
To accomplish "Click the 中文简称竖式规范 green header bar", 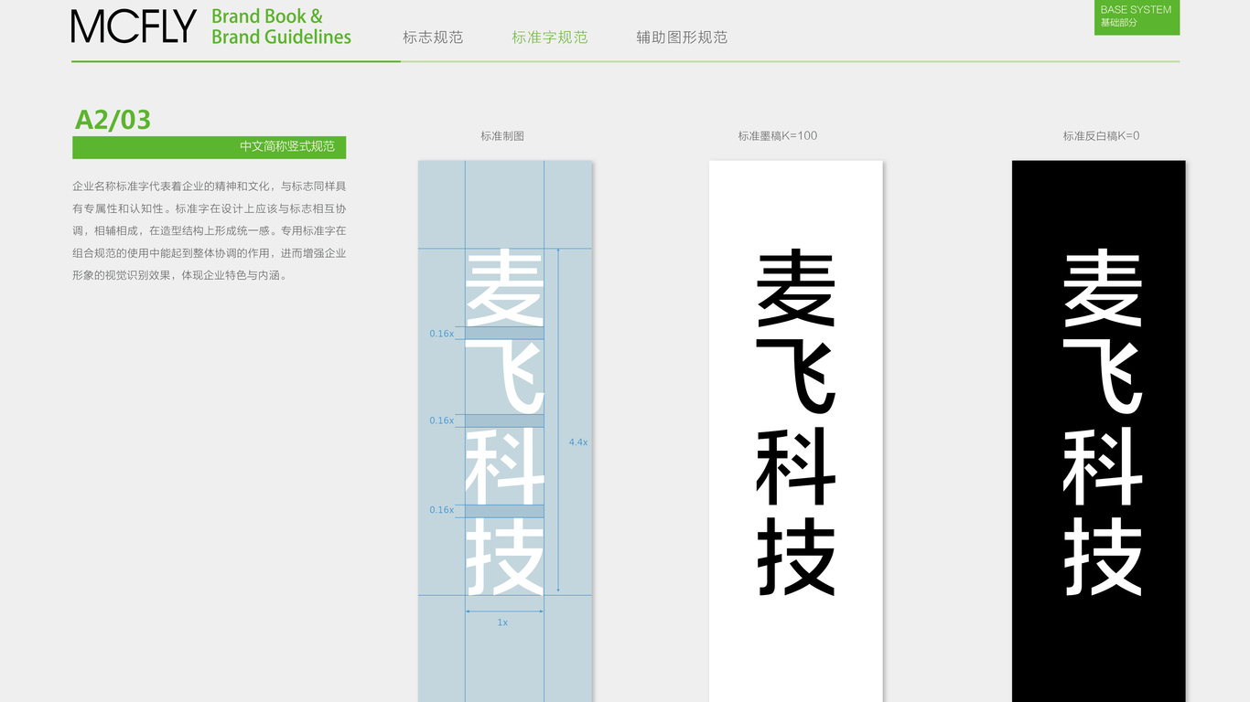I will (x=209, y=147).
